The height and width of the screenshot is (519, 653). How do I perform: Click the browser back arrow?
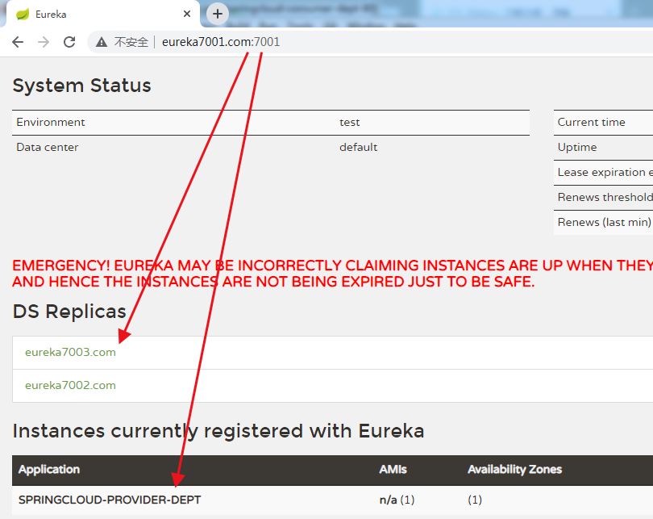pyautogui.click(x=18, y=42)
